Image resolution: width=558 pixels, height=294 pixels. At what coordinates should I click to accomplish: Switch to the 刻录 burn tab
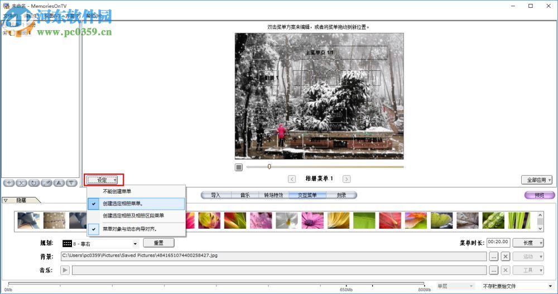(341, 195)
